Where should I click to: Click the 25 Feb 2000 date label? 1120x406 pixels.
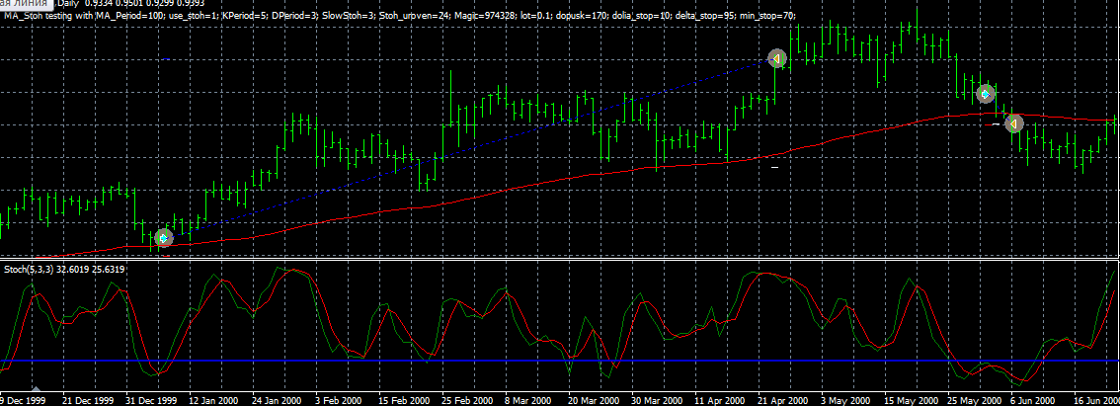coord(468,399)
